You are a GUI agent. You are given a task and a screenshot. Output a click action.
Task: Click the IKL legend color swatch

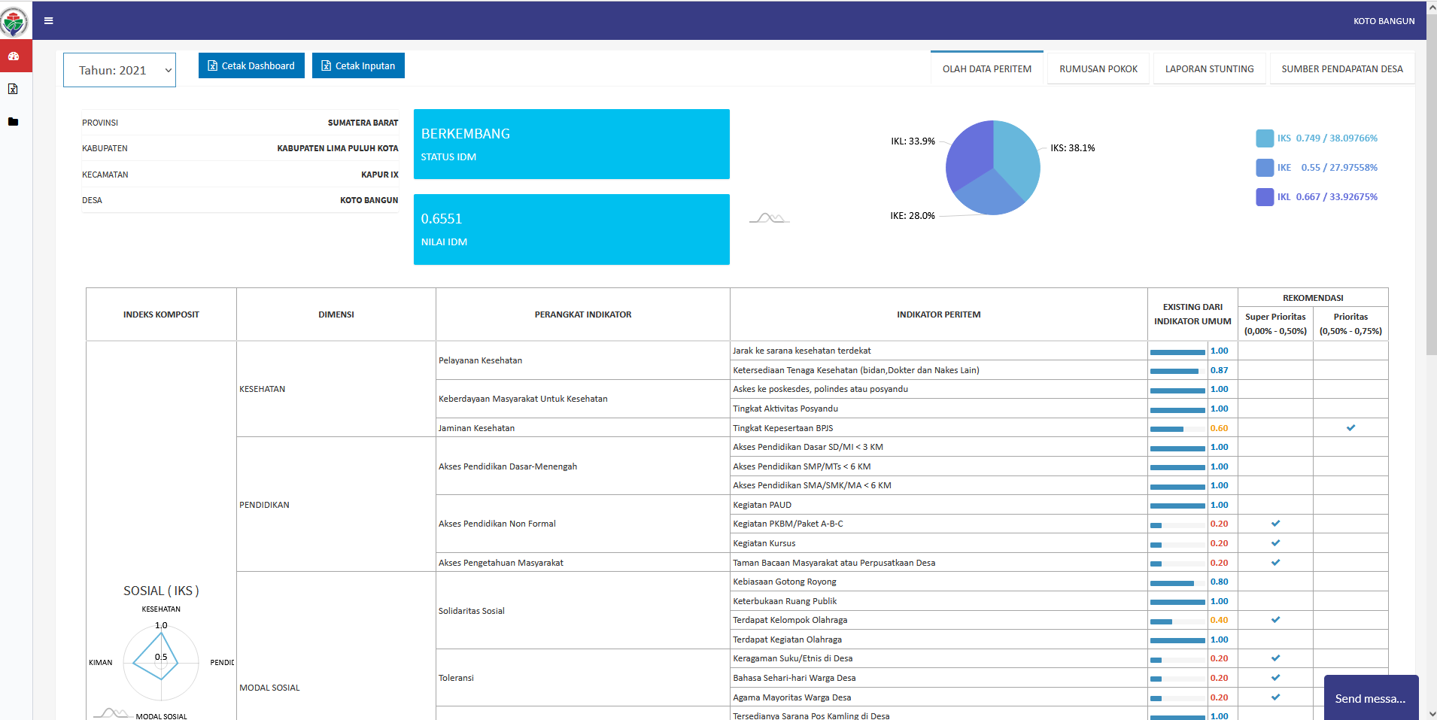pyautogui.click(x=1265, y=197)
